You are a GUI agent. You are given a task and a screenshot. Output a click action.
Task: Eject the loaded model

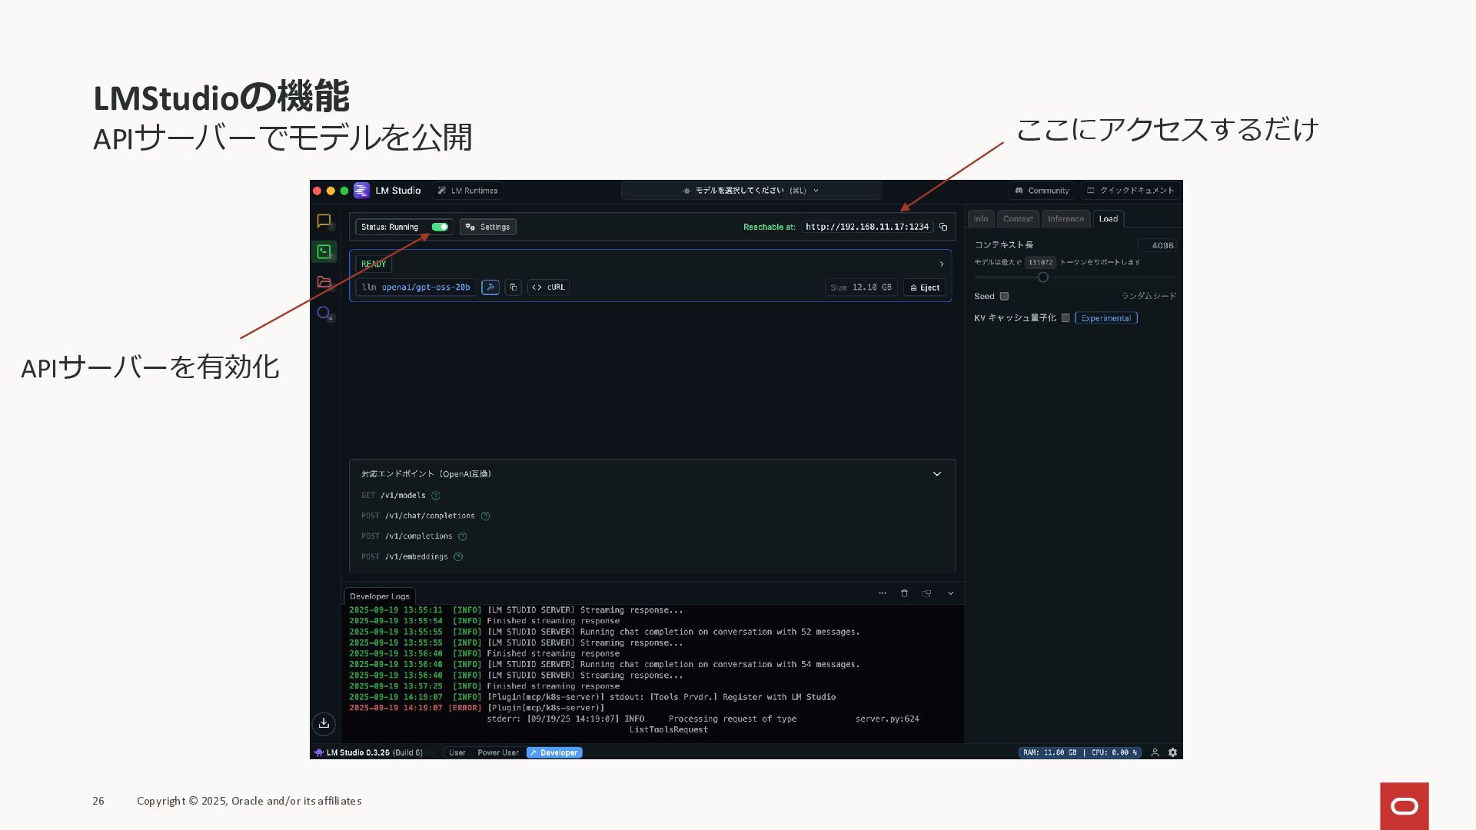tap(924, 287)
